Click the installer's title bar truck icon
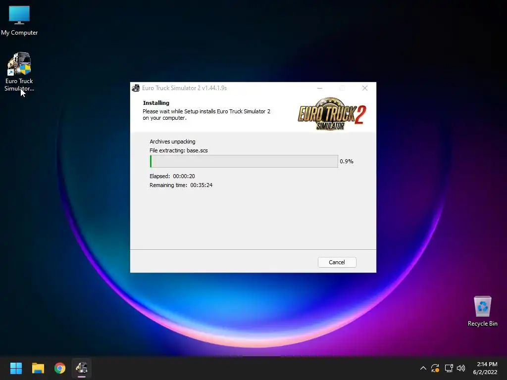 tap(136, 88)
